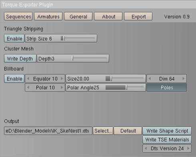The height and width of the screenshot is (157, 196).
Task: Decrease Dim 64 with left arrow
Action: click(150, 78)
